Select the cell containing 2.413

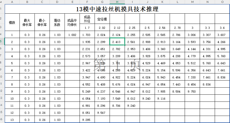(117, 42)
